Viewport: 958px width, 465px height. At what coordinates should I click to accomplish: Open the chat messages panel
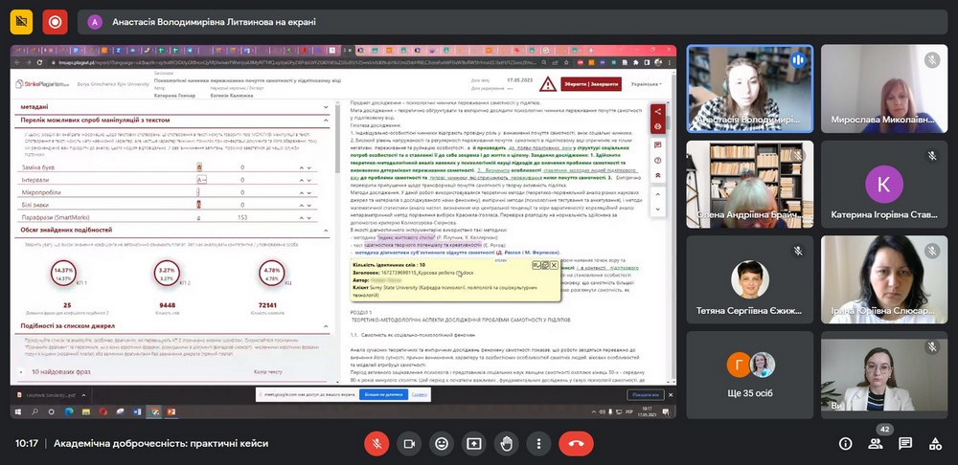coord(905,443)
